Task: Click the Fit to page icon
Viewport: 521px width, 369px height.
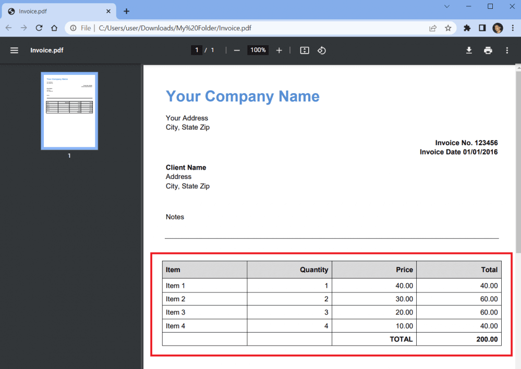Action: click(305, 50)
